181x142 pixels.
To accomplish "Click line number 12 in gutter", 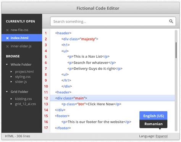I will point(46,98).
